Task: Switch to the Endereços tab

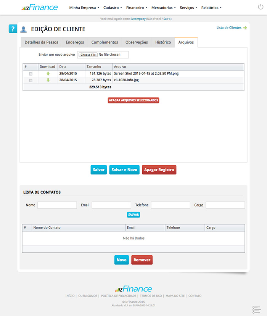Action: [75, 42]
